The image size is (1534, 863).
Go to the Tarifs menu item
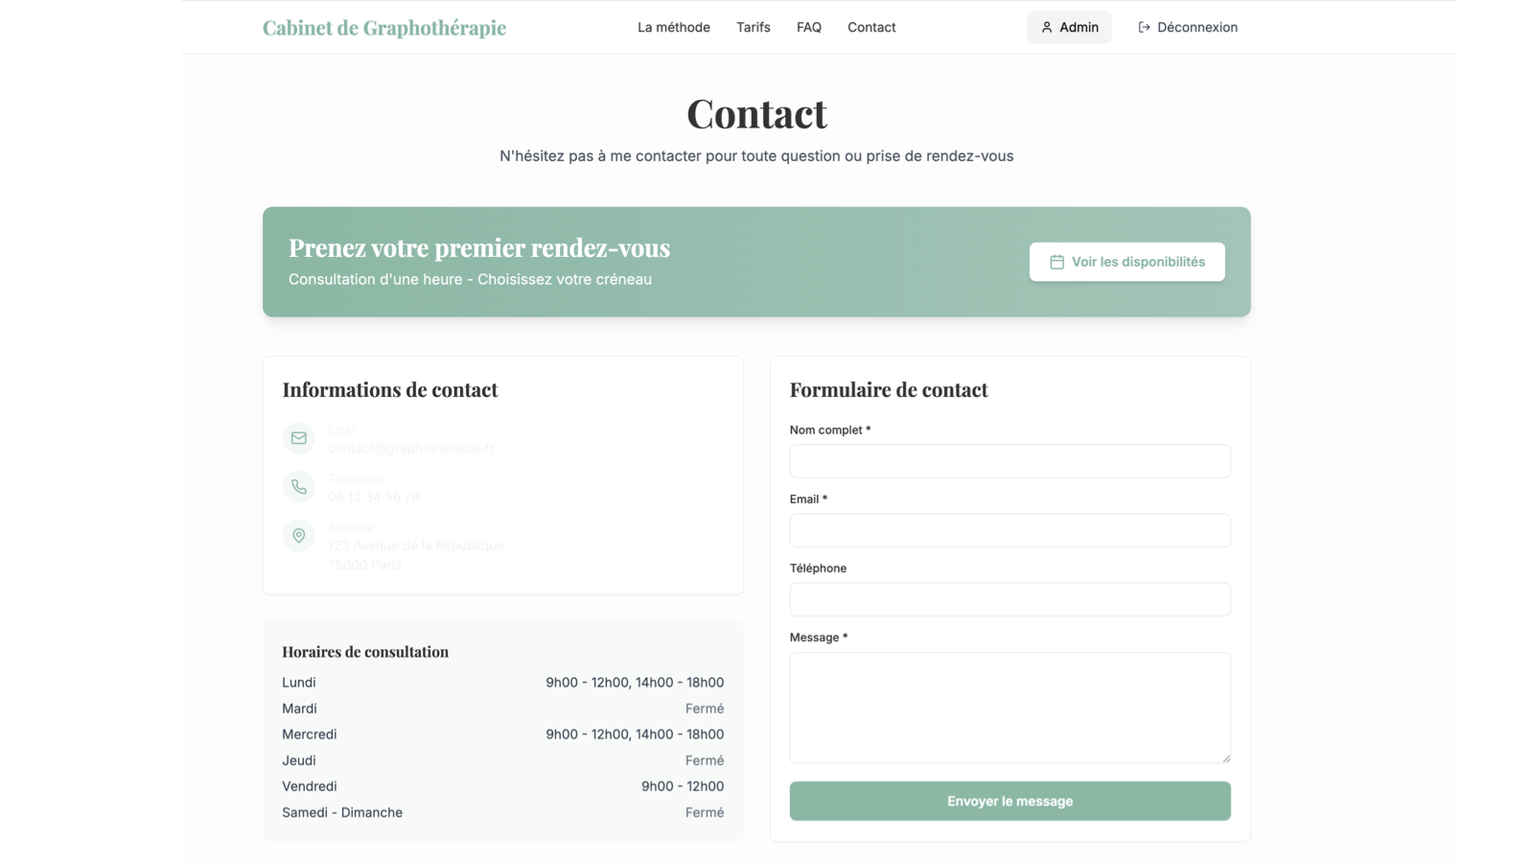[754, 28]
